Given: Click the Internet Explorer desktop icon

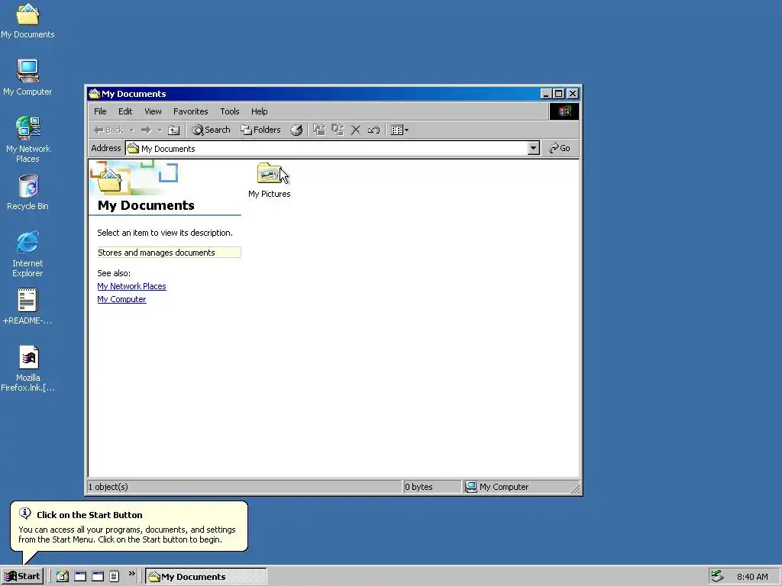Looking at the screenshot, I should coord(27,253).
